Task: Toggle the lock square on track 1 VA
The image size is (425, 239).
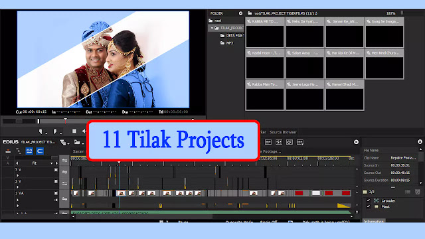Action: click(x=56, y=193)
